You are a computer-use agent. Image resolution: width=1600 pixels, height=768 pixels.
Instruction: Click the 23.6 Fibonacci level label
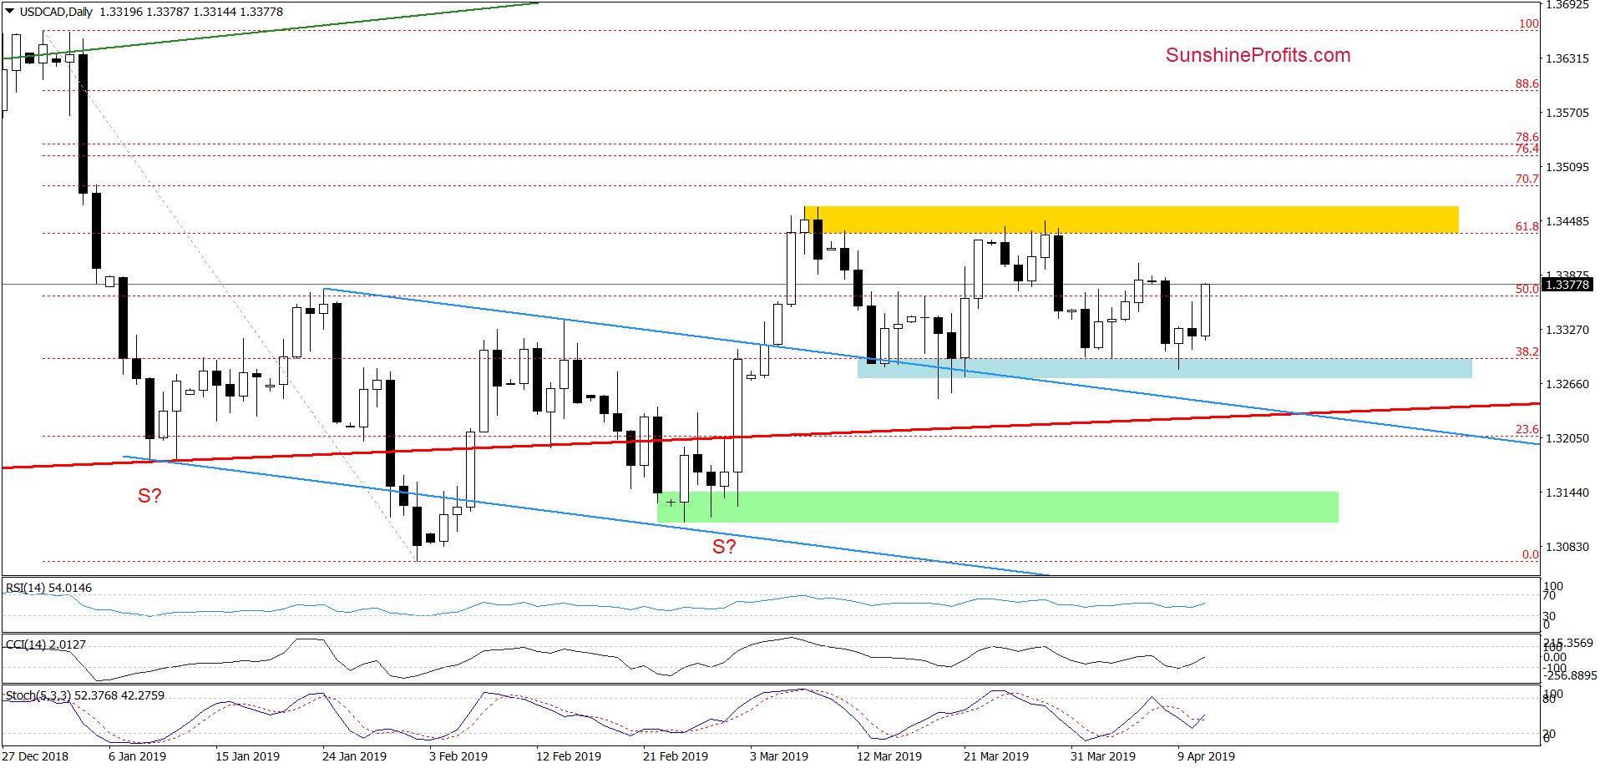point(1527,429)
